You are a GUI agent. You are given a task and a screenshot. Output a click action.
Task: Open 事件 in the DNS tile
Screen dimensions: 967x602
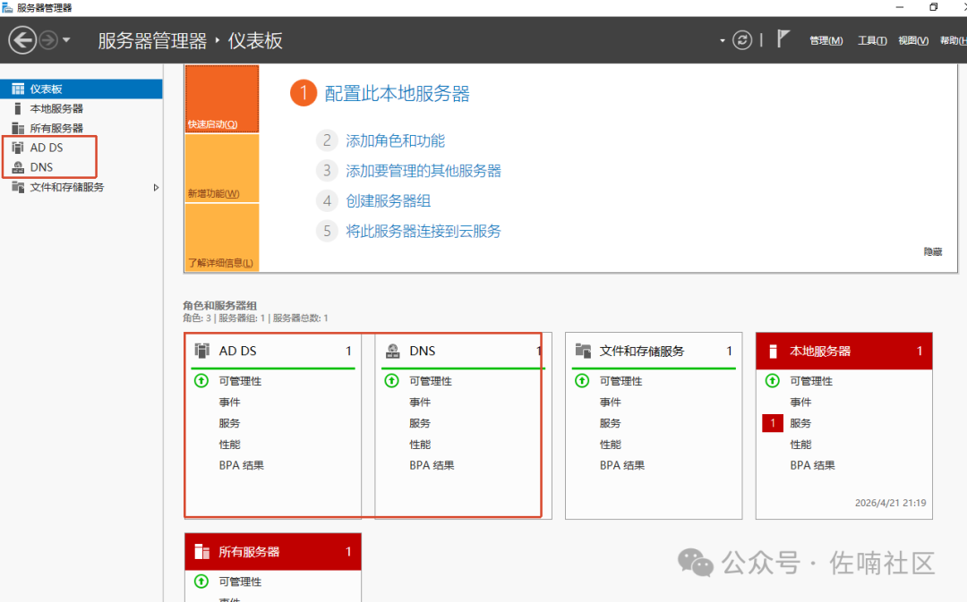(420, 403)
